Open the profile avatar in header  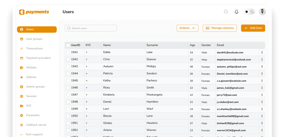[262, 12]
